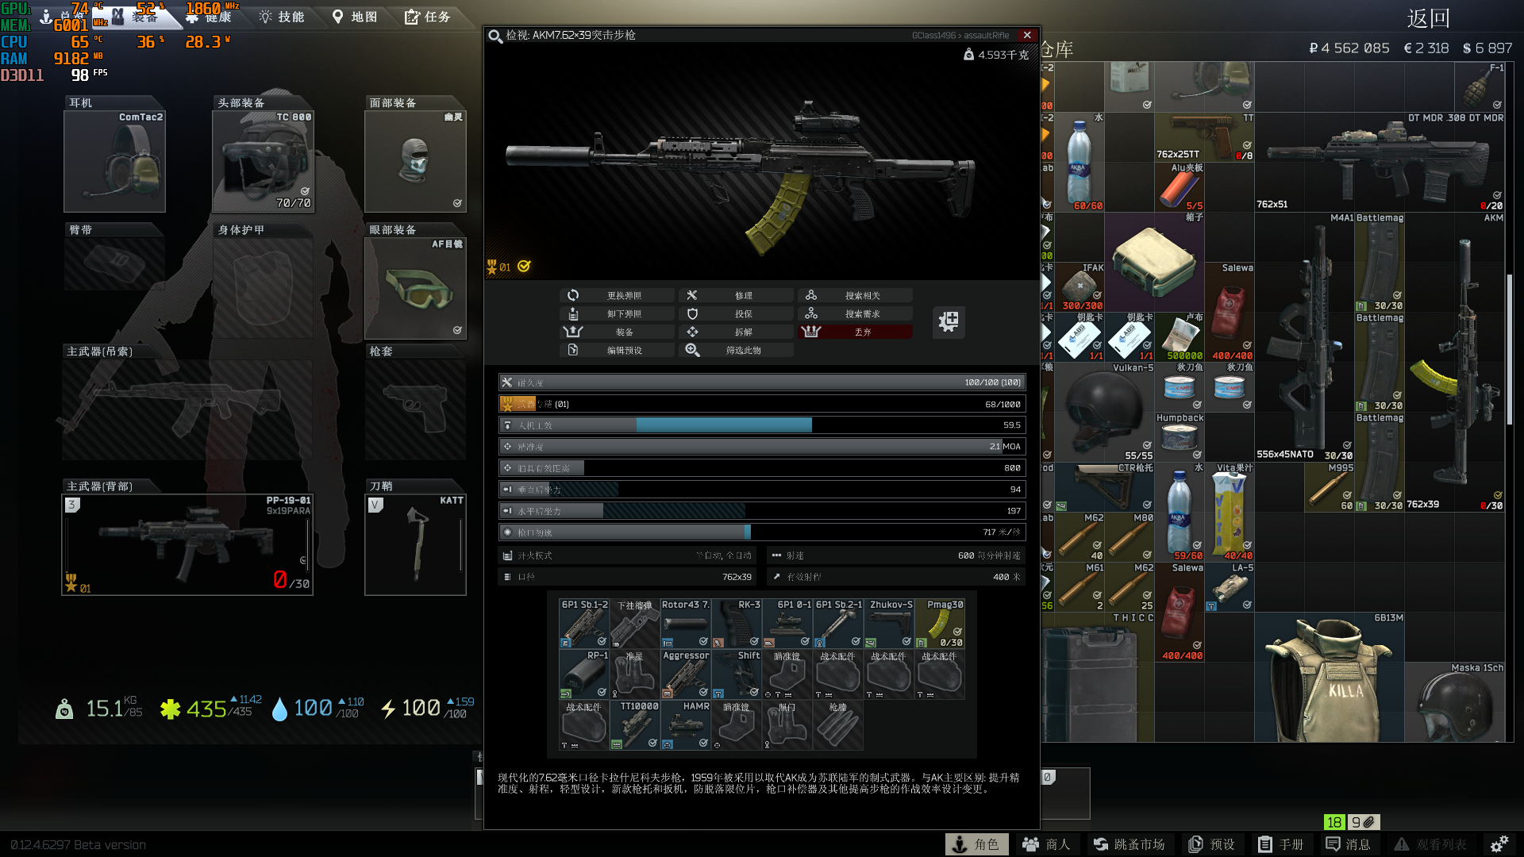The image size is (1524, 857).
Task: Select the IFAK medkit in stash
Action: [1079, 286]
